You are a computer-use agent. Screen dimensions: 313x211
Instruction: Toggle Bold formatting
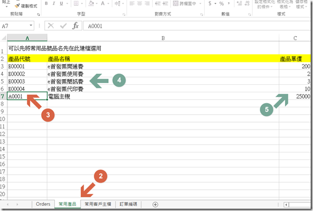[x=46, y=3]
